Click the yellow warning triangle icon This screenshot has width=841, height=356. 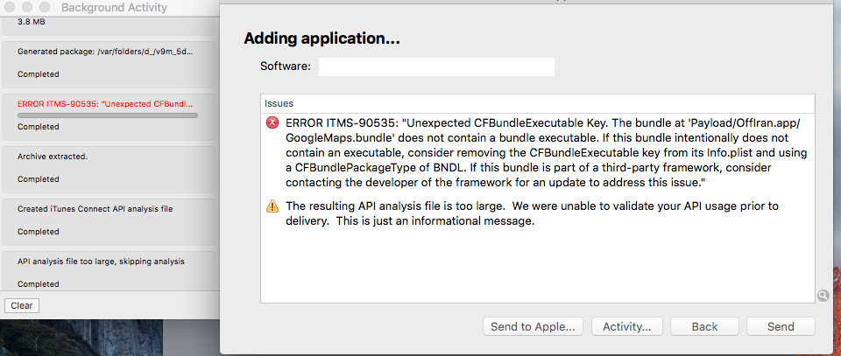[x=272, y=206]
